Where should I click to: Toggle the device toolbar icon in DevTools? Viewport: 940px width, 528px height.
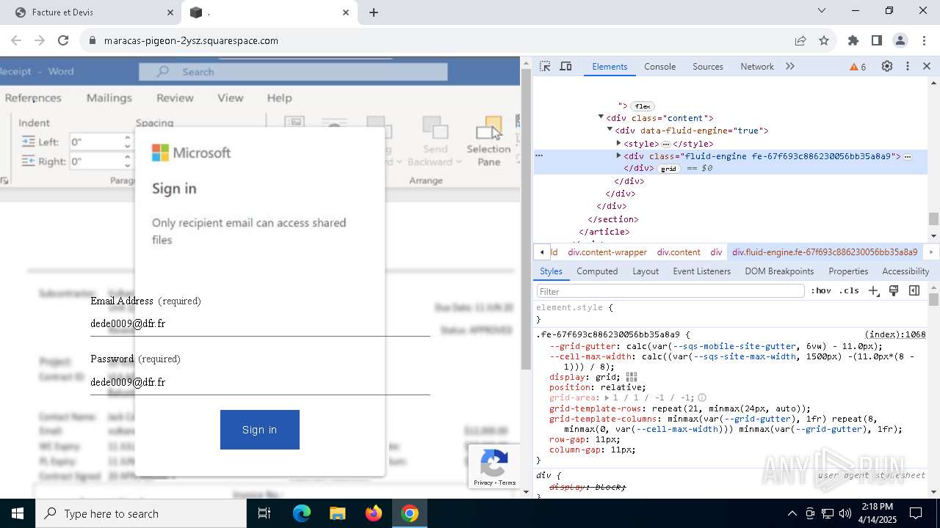coord(565,66)
